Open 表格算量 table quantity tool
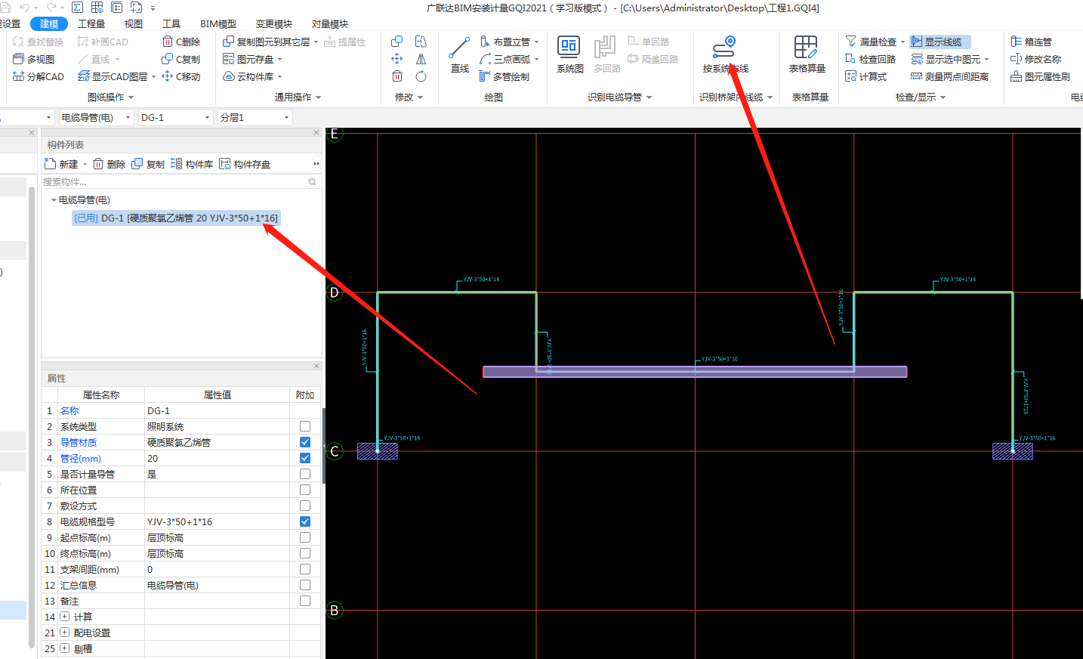 click(807, 55)
